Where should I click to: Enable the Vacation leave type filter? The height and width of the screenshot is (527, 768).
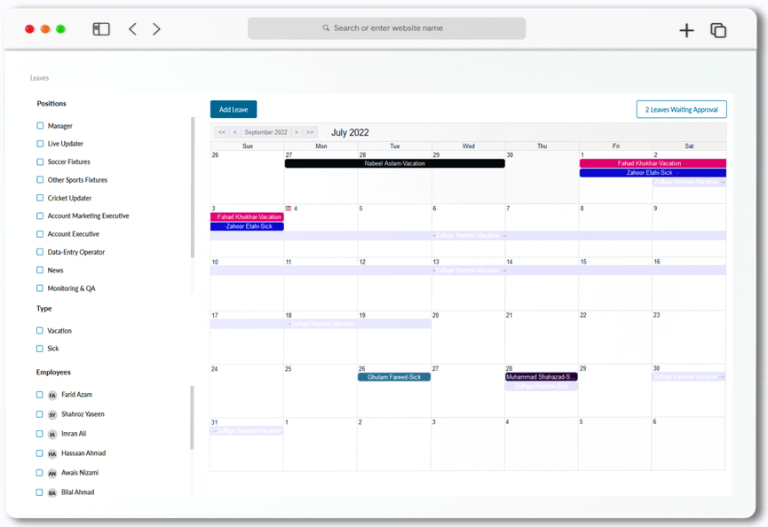point(39,330)
